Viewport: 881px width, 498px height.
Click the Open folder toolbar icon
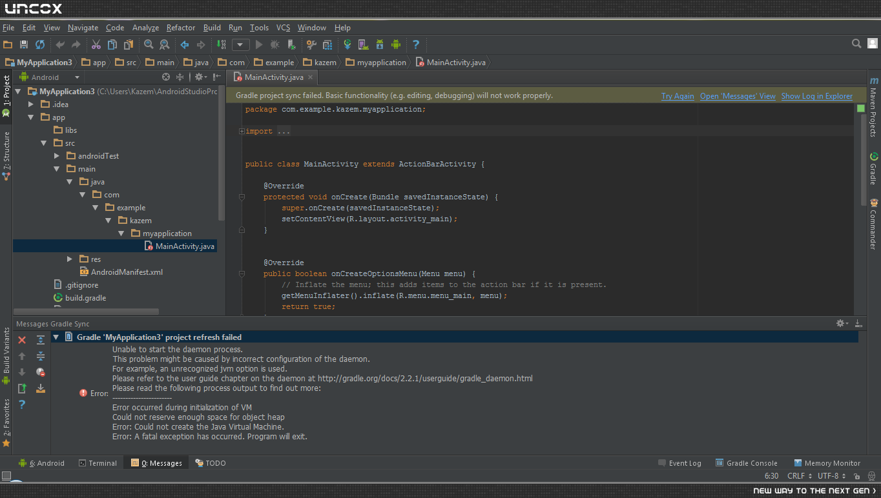click(8, 45)
